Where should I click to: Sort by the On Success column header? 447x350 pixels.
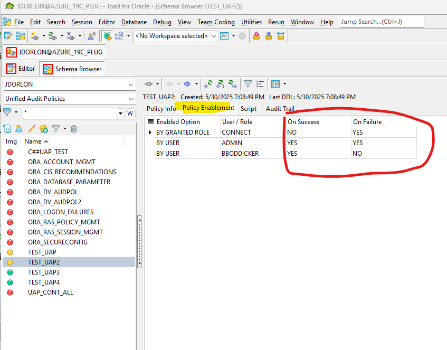click(318, 122)
